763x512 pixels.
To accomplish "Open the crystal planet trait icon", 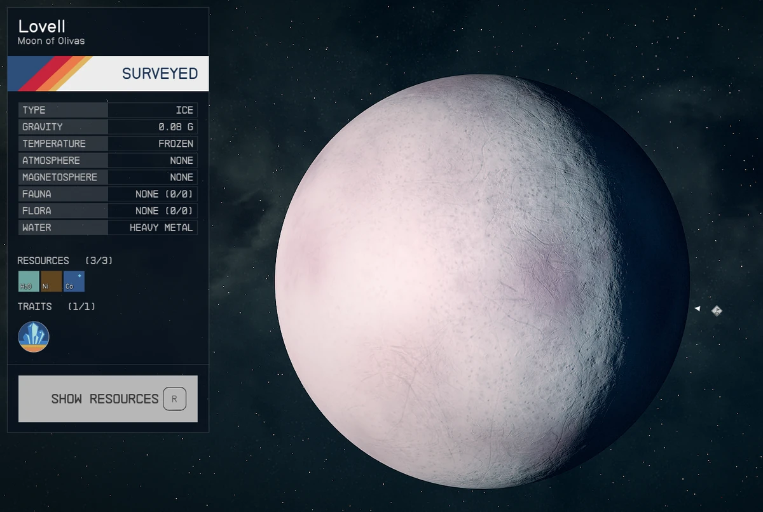I will point(34,337).
